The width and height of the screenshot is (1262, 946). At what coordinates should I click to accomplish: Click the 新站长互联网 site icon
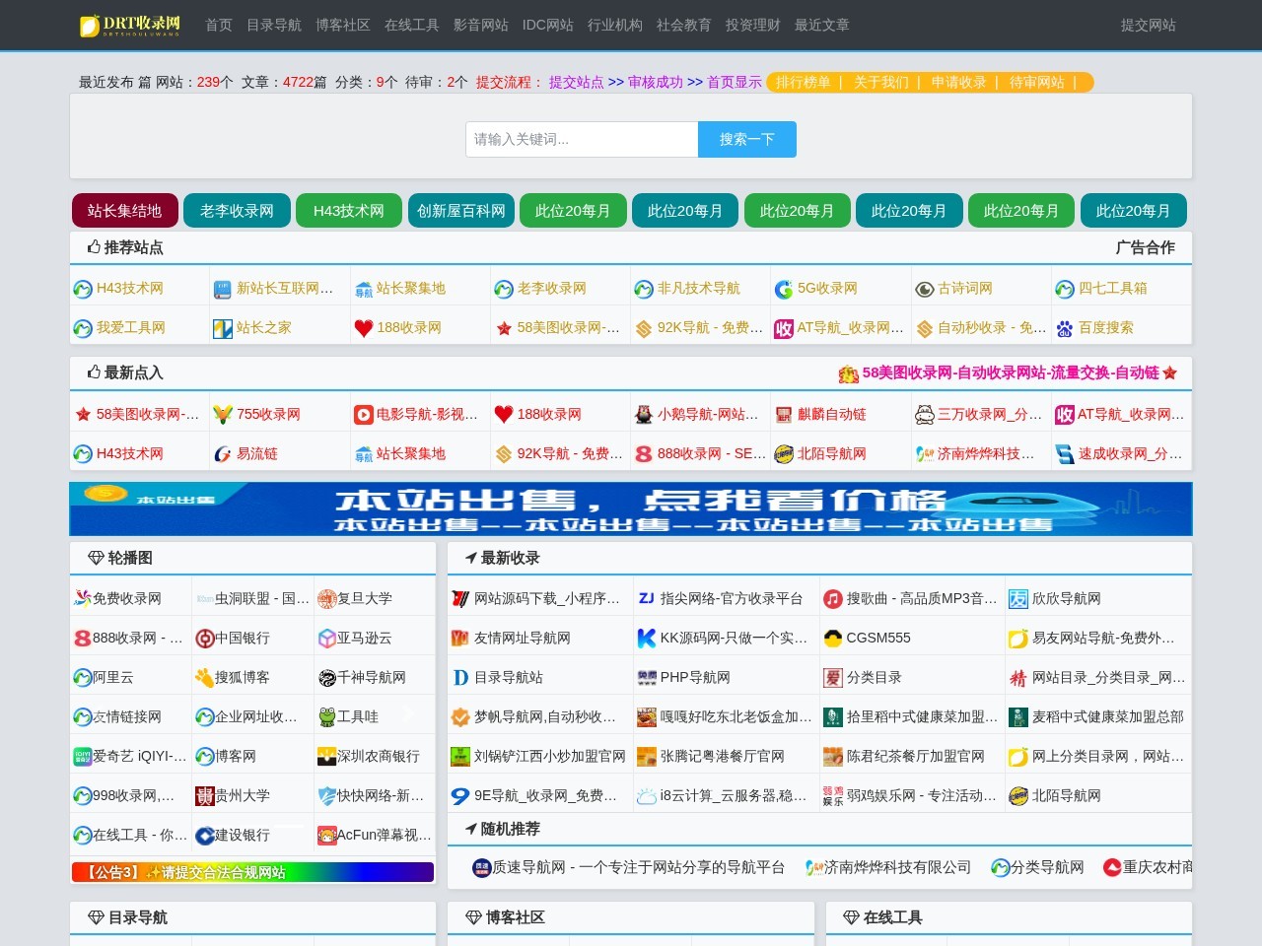[223, 289]
